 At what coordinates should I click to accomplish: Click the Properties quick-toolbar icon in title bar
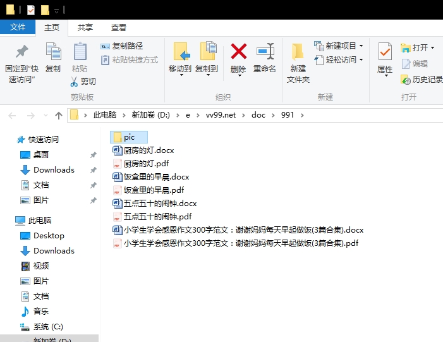(31, 10)
